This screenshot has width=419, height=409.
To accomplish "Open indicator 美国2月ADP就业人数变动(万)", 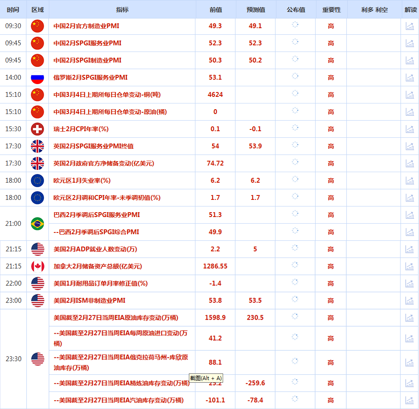I will point(95,249).
